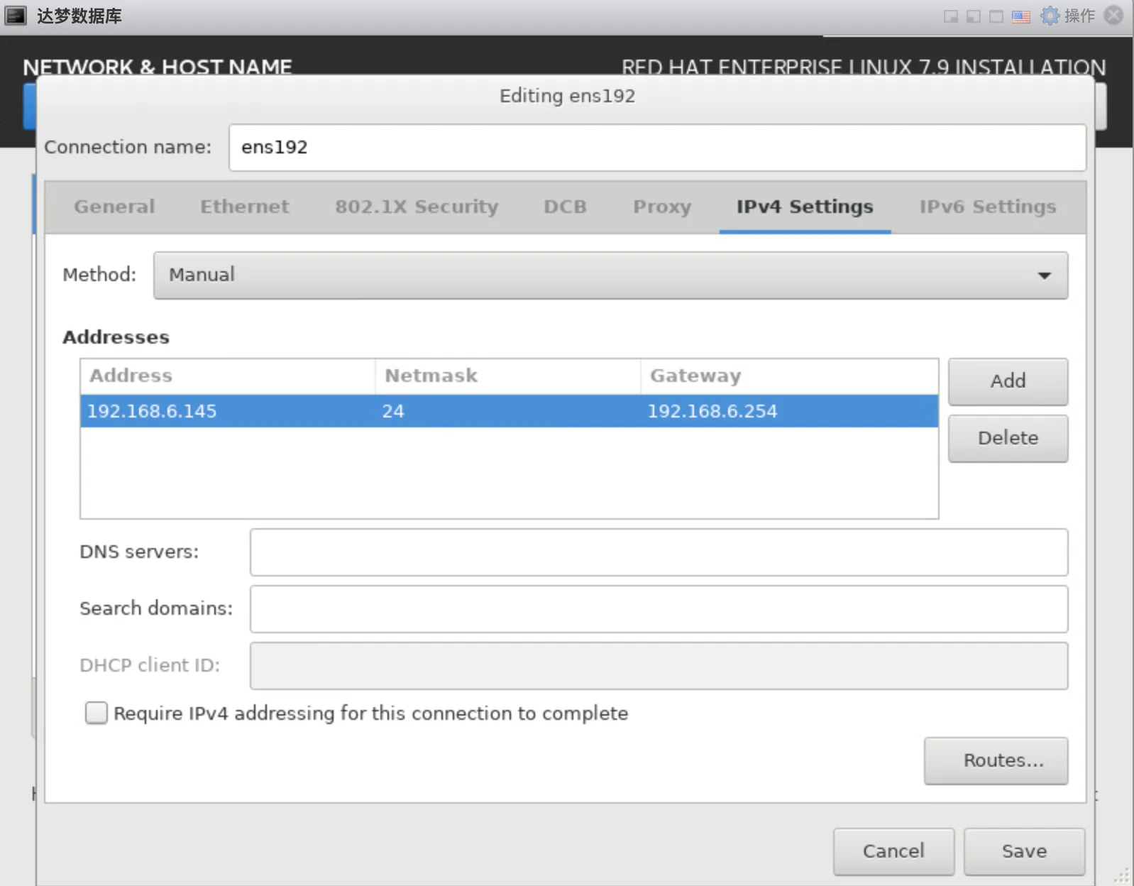Image resolution: width=1134 pixels, height=886 pixels.
Task: Switch to the General tab
Action: (114, 207)
